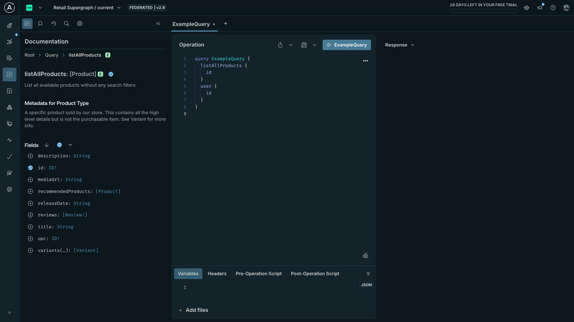Open the Retail Supergraph / current variant dropdown

[87, 8]
